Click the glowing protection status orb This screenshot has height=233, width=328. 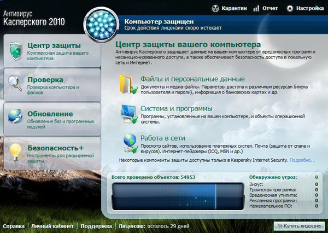coord(101,25)
